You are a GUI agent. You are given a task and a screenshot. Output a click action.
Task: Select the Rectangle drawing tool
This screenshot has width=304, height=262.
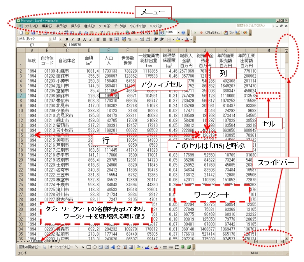89,247
